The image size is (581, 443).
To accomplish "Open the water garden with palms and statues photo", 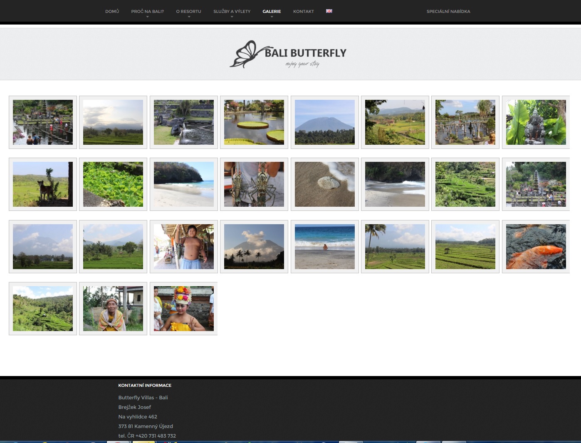I will coord(465,122).
